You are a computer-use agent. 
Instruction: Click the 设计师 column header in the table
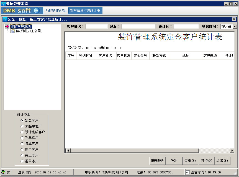(x=226, y=56)
